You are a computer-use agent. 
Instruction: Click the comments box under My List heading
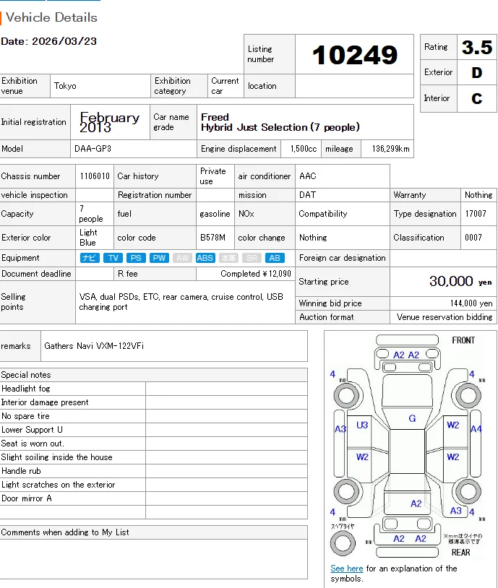point(153,559)
